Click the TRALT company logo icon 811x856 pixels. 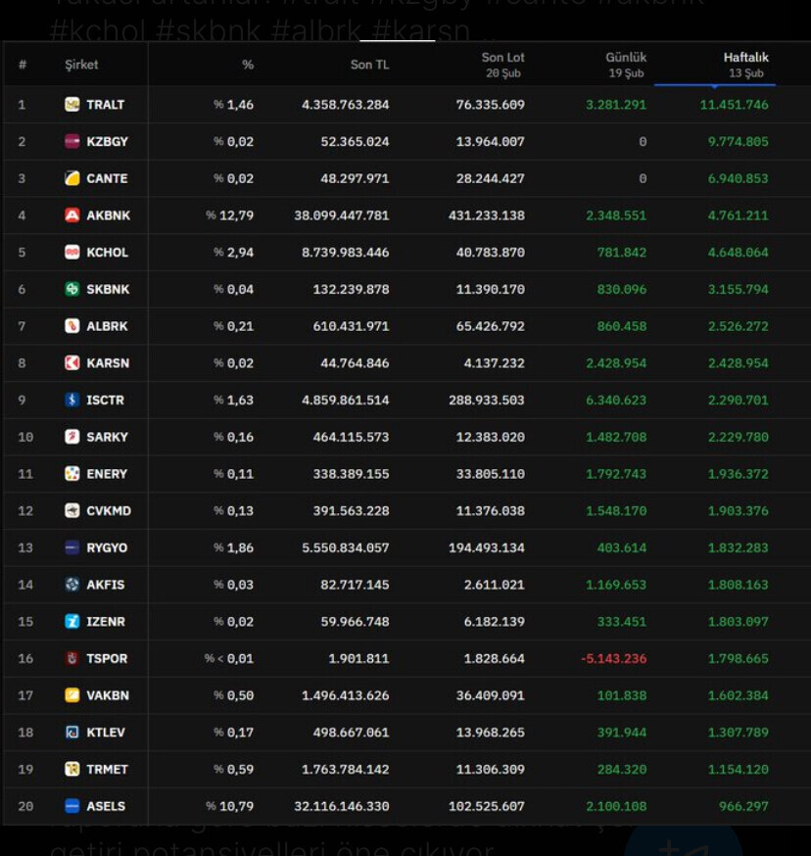(72, 105)
